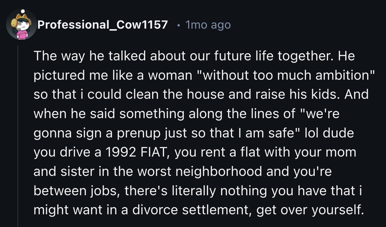386x227 pixels.
Task: Click the Professional_Cow1157 avatar icon
Action: [x=21, y=25]
